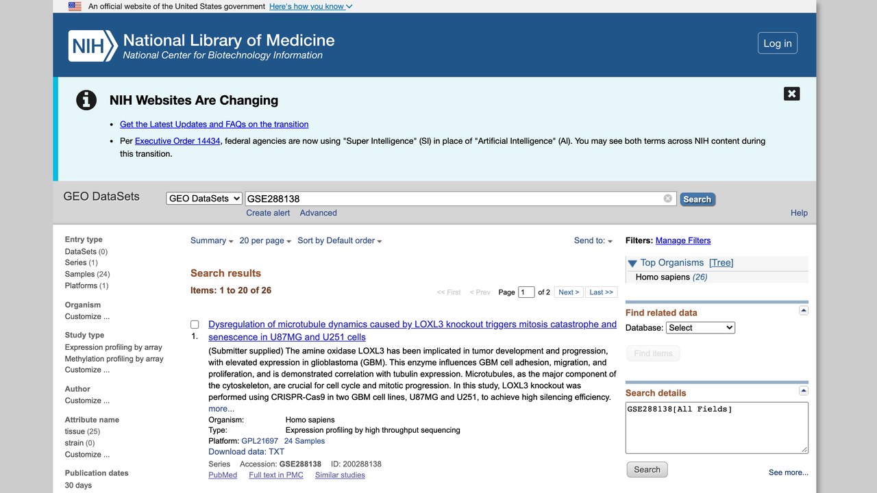Clear the search box text
877x493 pixels.
tap(668, 199)
